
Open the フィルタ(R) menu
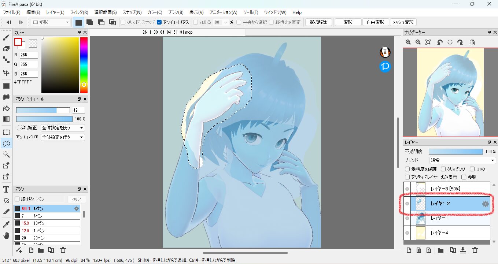click(x=79, y=12)
